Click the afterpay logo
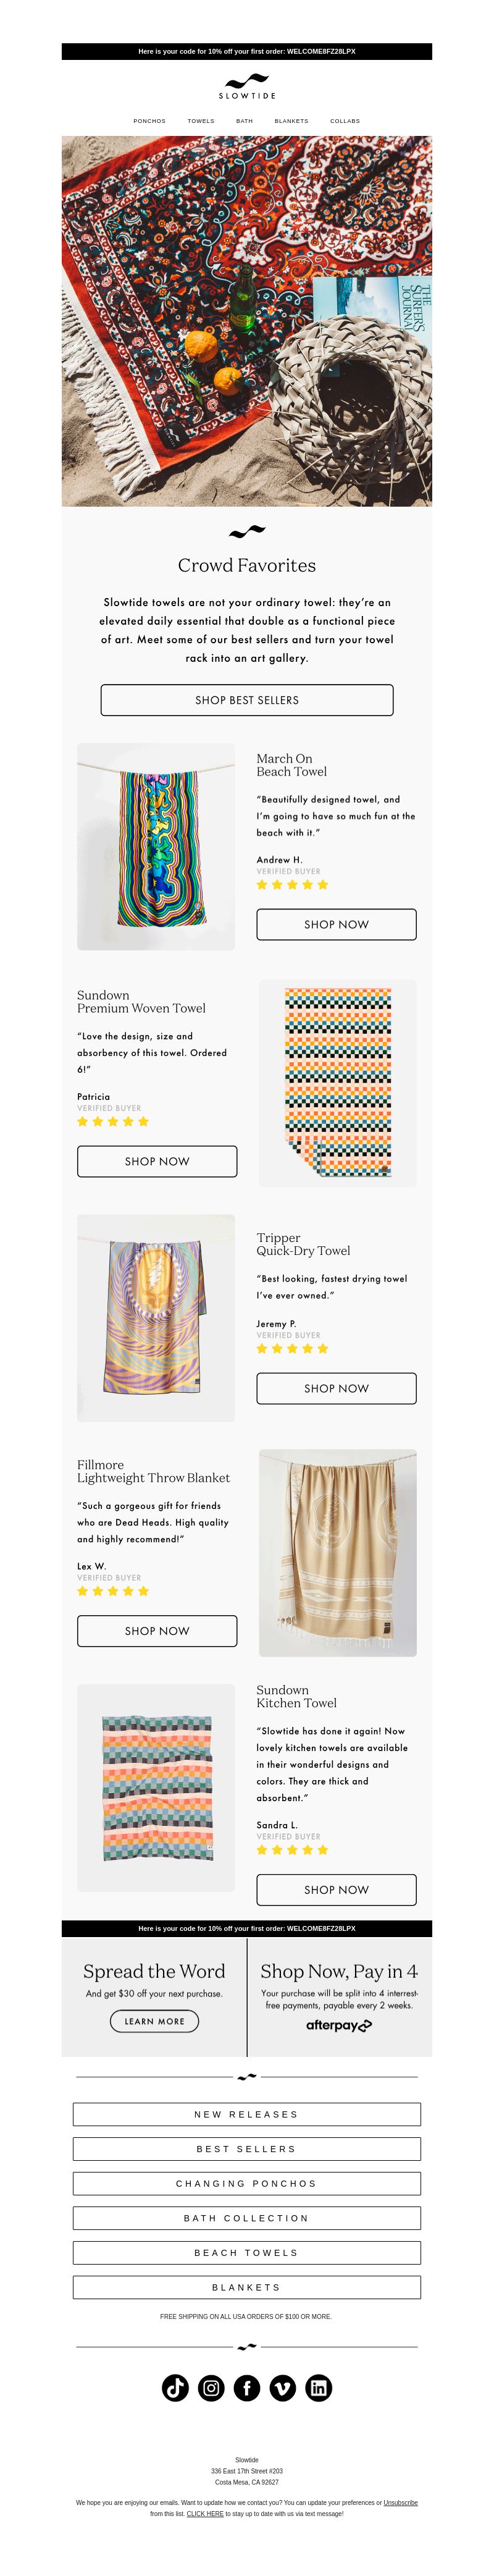The image size is (494, 2576). coord(339,2025)
